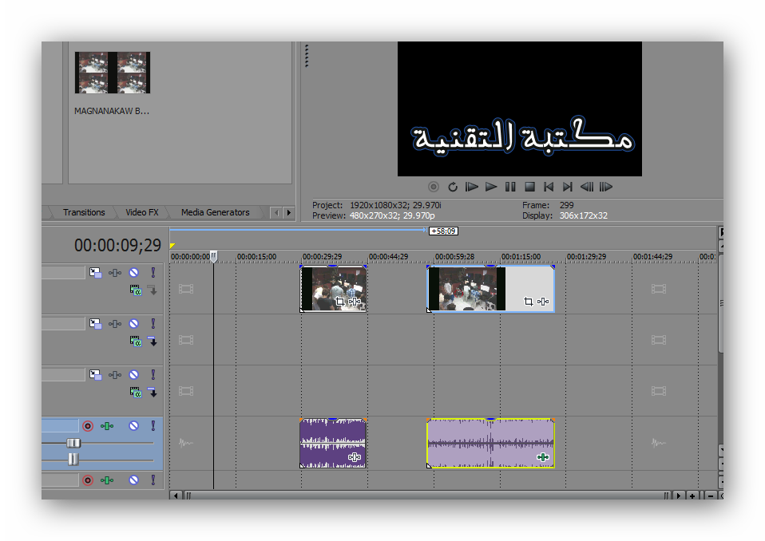Image resolution: width=765 pixels, height=541 pixels.
Task: Go to the end of the project
Action: (568, 187)
